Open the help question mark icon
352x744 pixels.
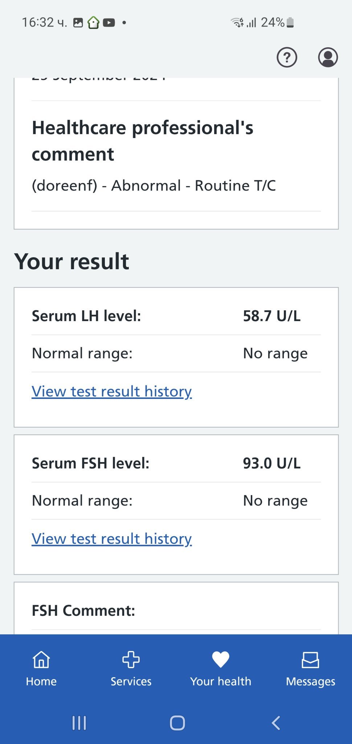287,57
